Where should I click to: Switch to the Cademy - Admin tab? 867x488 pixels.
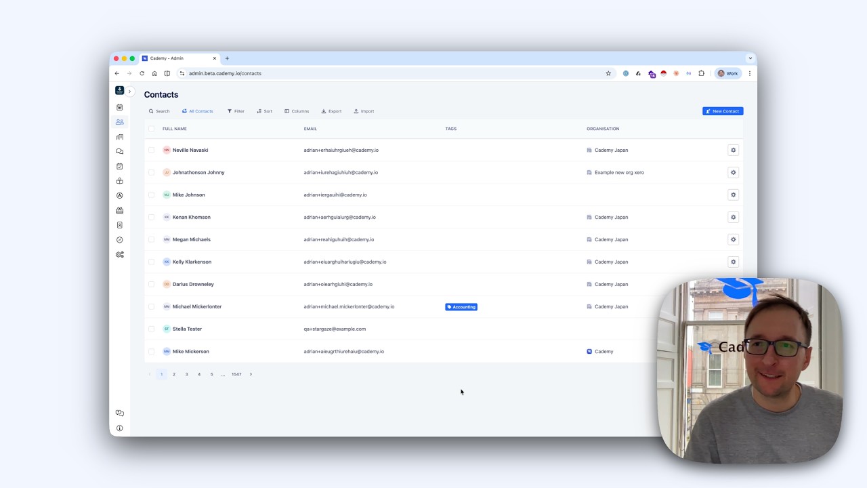pos(179,58)
